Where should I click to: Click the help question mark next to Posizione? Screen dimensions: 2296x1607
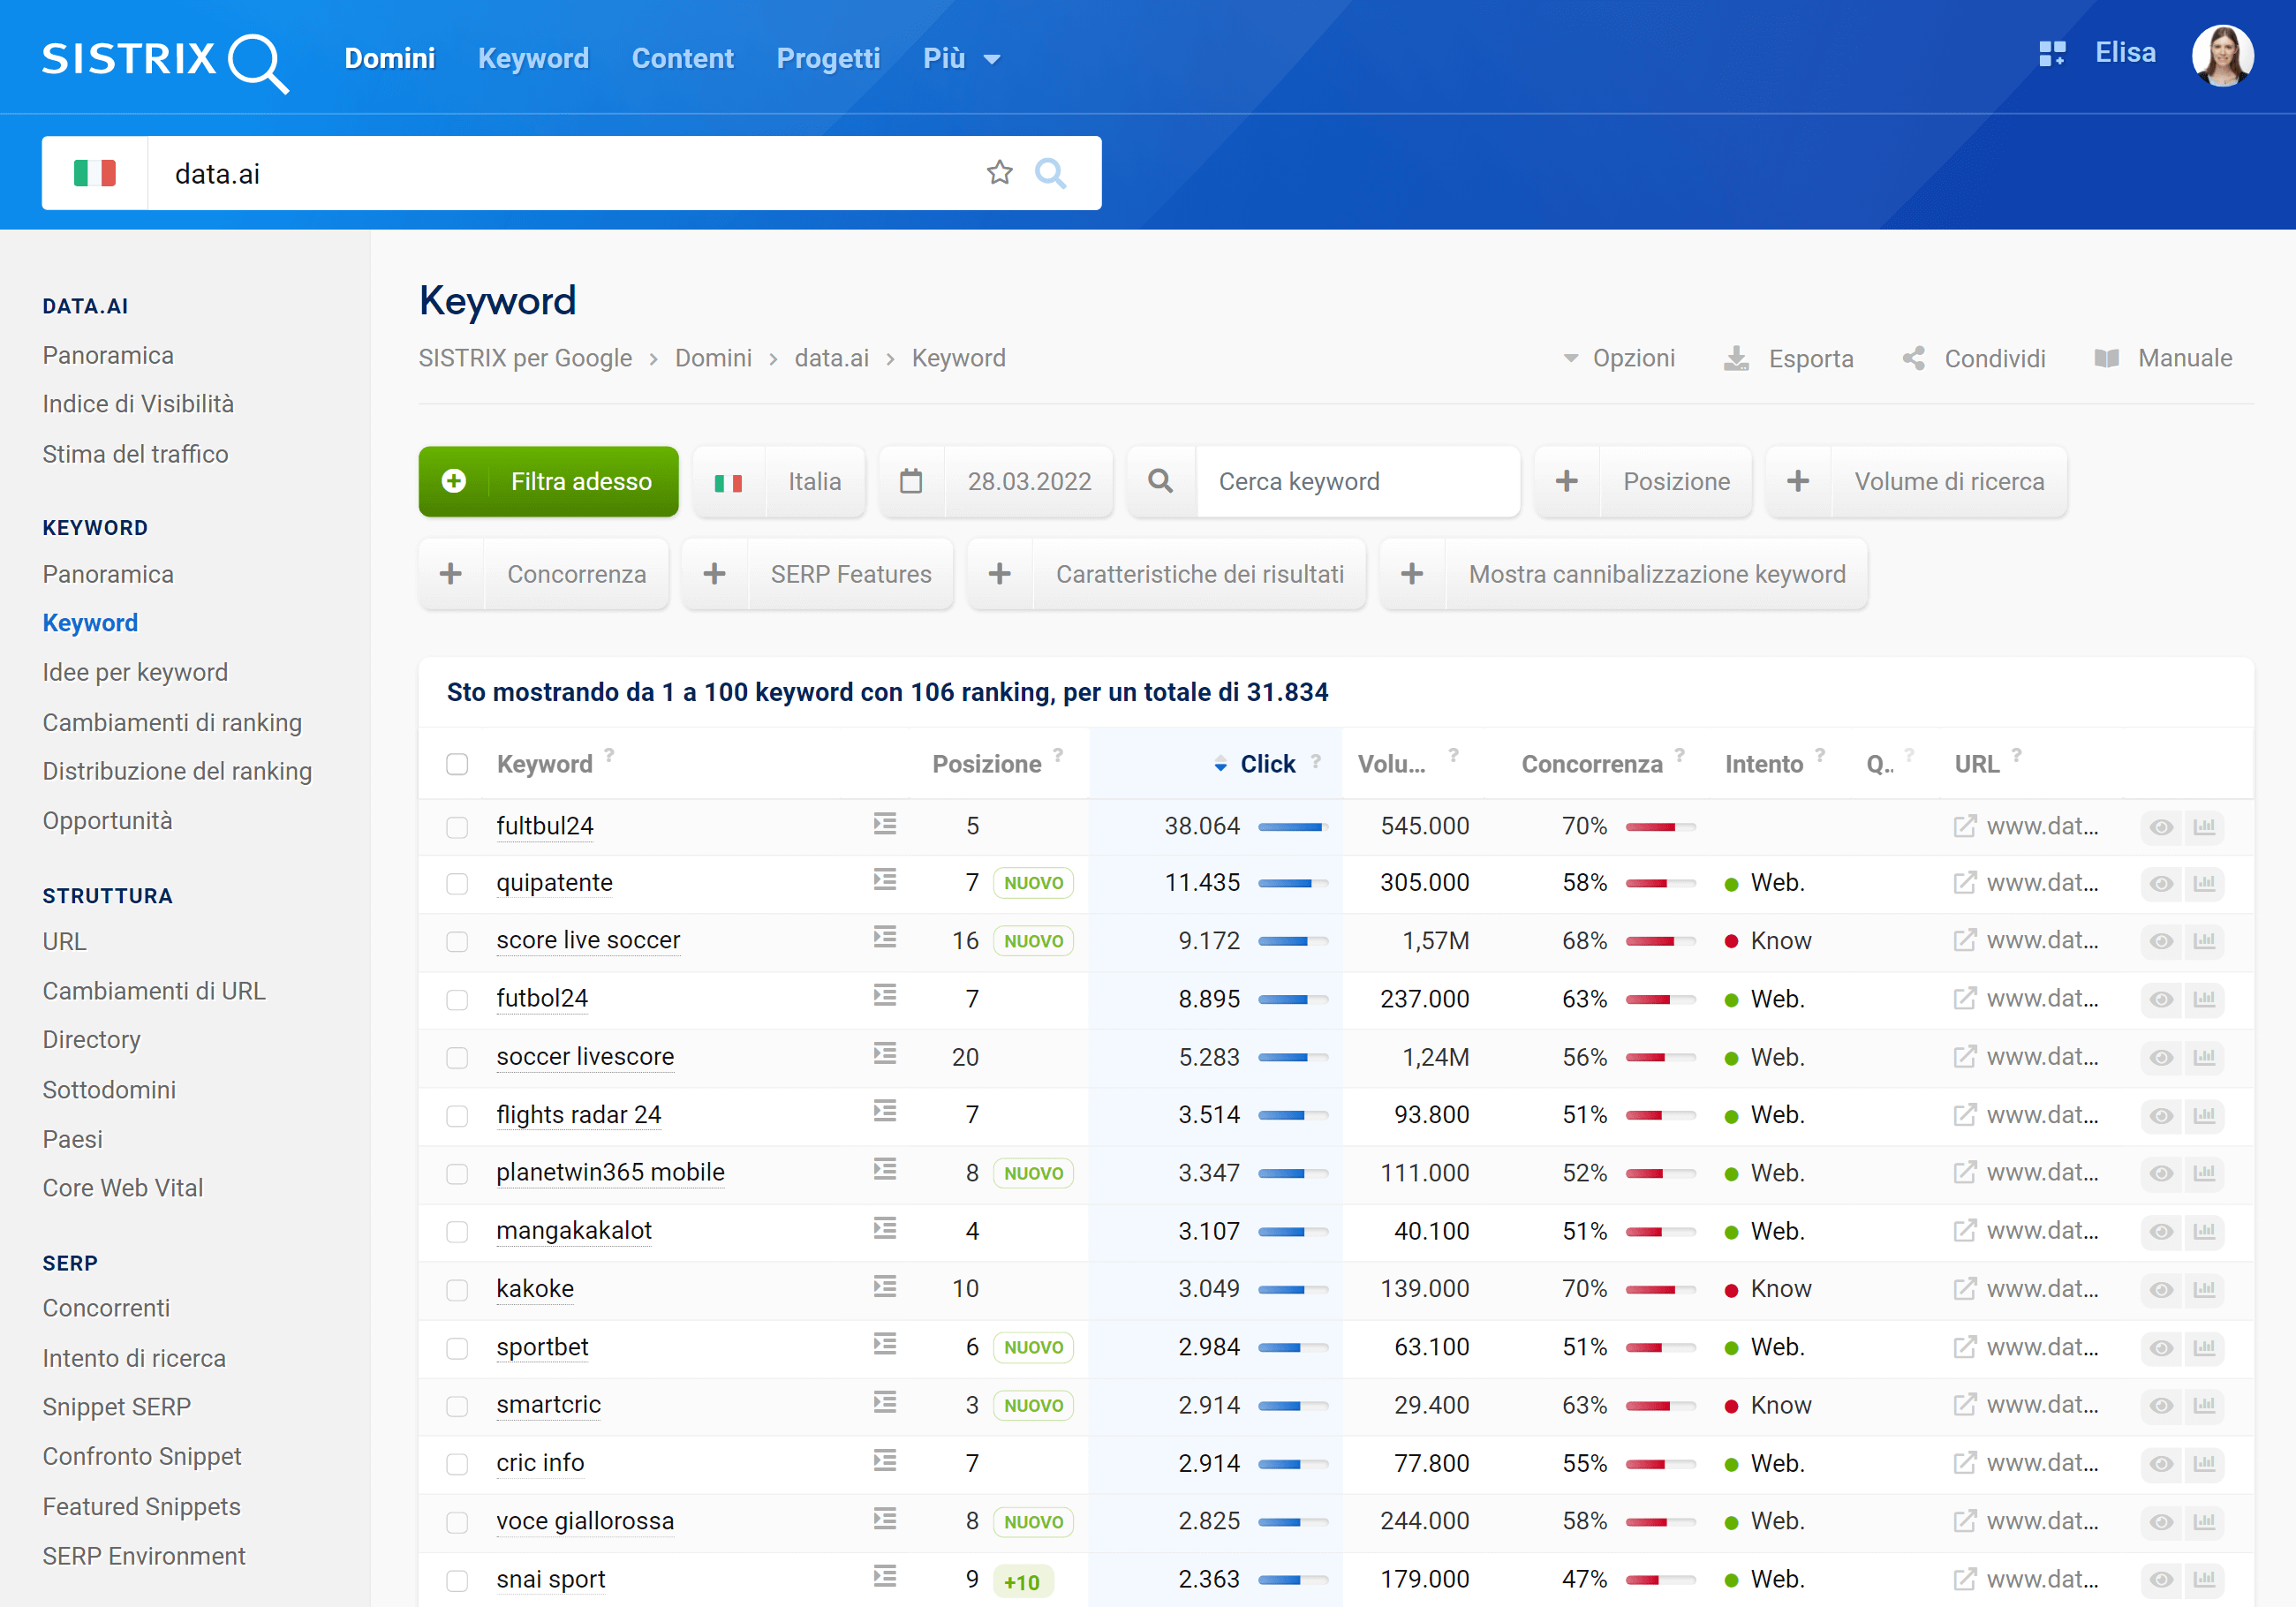[x=1058, y=755]
